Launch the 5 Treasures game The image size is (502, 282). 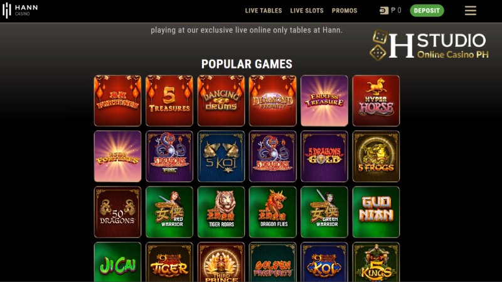click(x=169, y=100)
